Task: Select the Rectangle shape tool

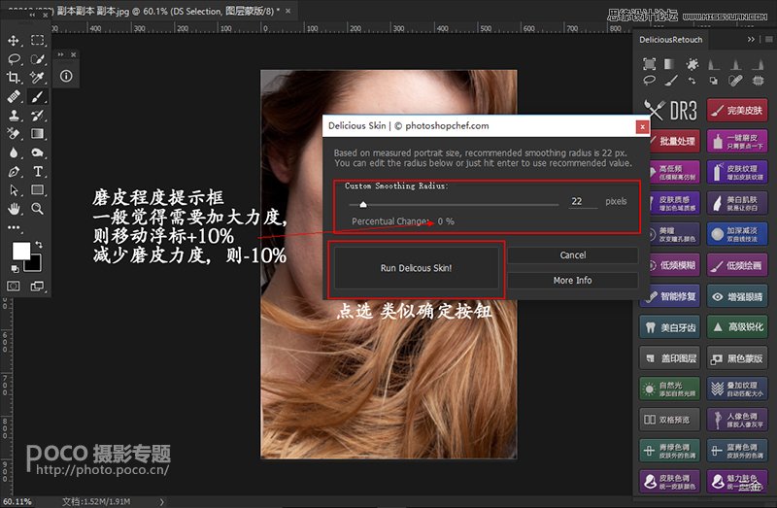Action: 37,189
